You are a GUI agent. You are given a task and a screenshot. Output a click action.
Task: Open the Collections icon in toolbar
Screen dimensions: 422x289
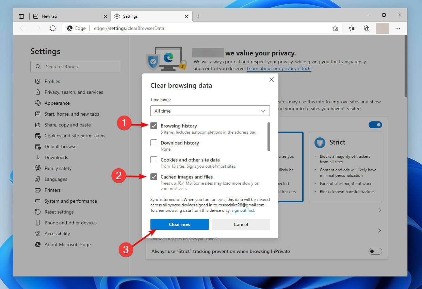pyautogui.click(x=367, y=28)
